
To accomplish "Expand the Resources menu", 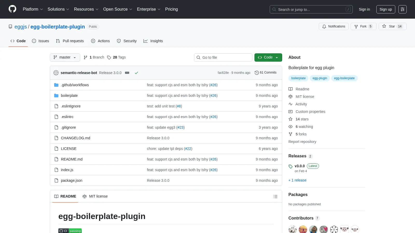I will pyautogui.click(x=86, y=9).
